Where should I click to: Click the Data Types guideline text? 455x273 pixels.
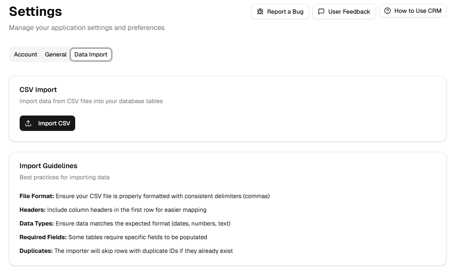[125, 224]
